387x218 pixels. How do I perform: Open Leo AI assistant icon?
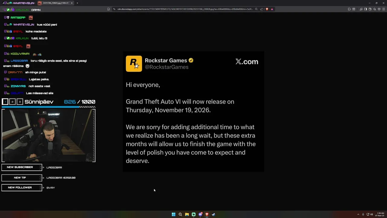coord(375,9)
